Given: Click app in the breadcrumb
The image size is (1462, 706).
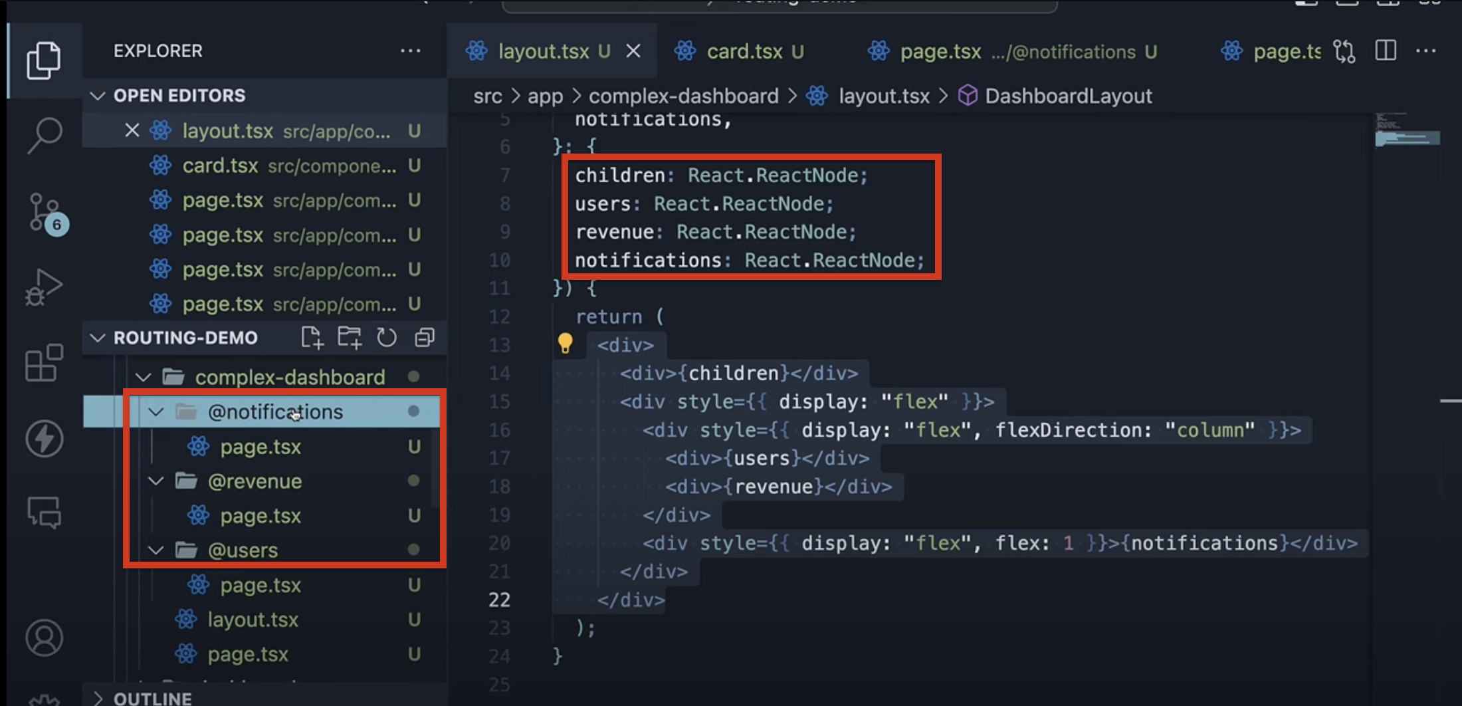Looking at the screenshot, I should coord(546,96).
